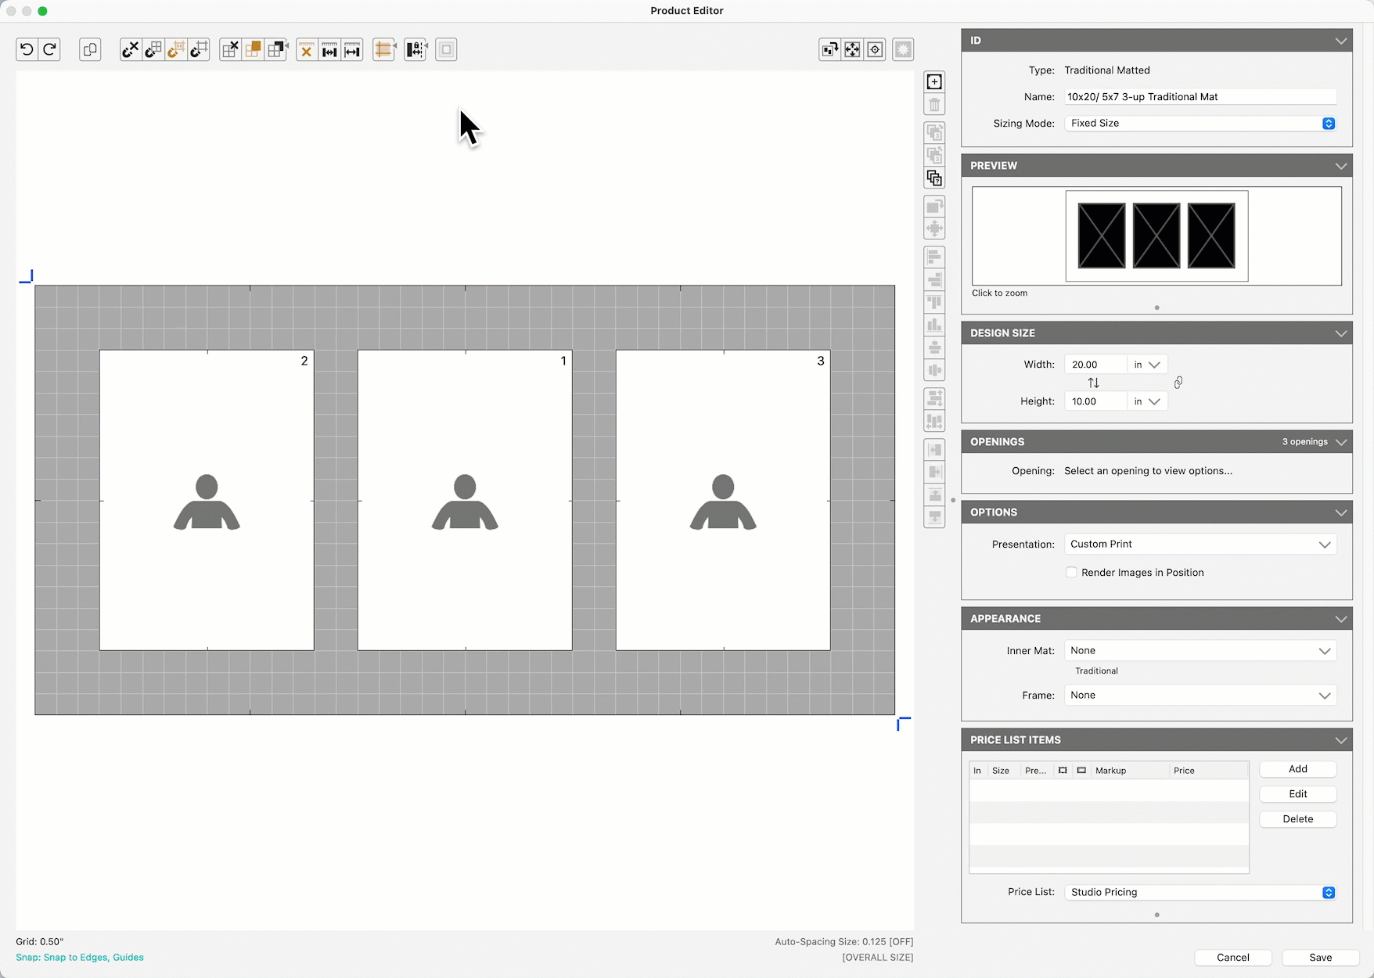Image resolution: width=1374 pixels, height=978 pixels.
Task: Click the Undo arrow icon
Action: tap(27, 49)
